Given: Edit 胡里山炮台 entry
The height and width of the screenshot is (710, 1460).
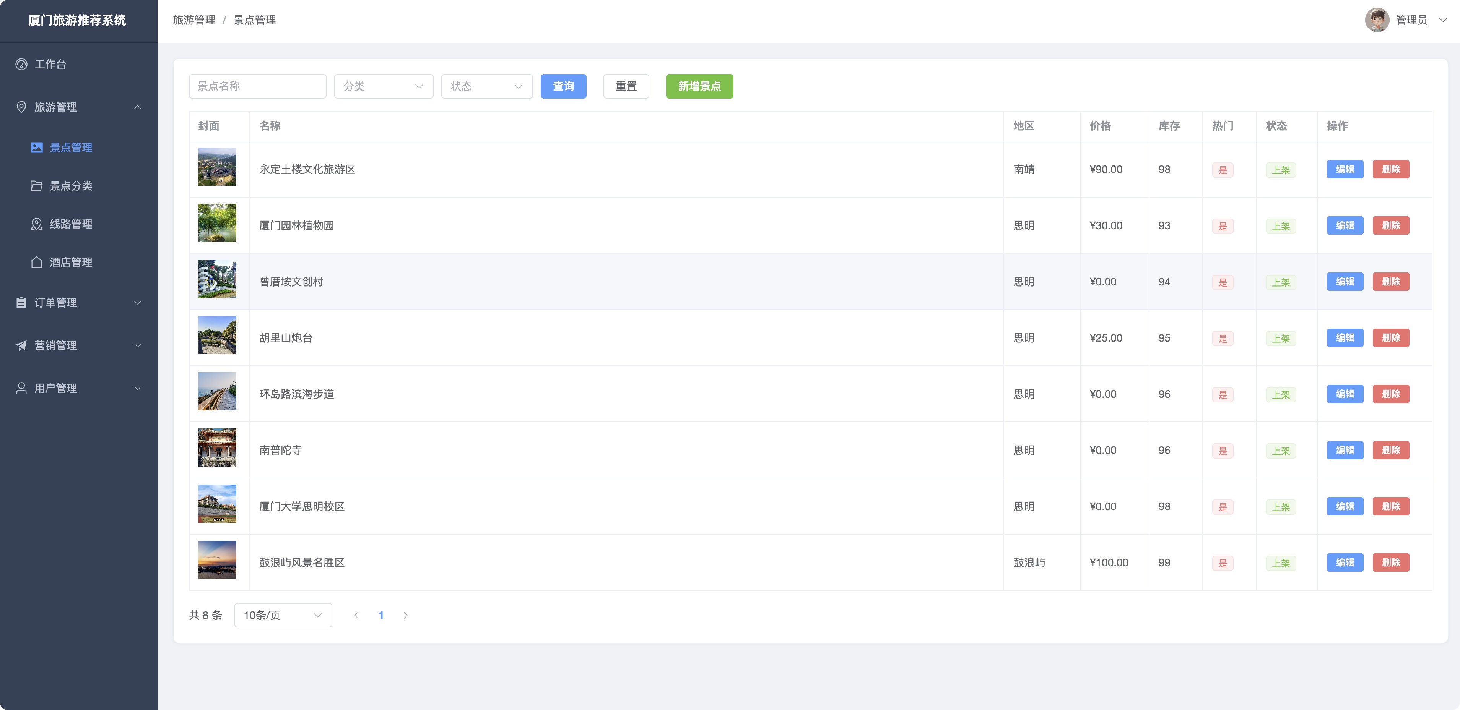Looking at the screenshot, I should pos(1345,338).
